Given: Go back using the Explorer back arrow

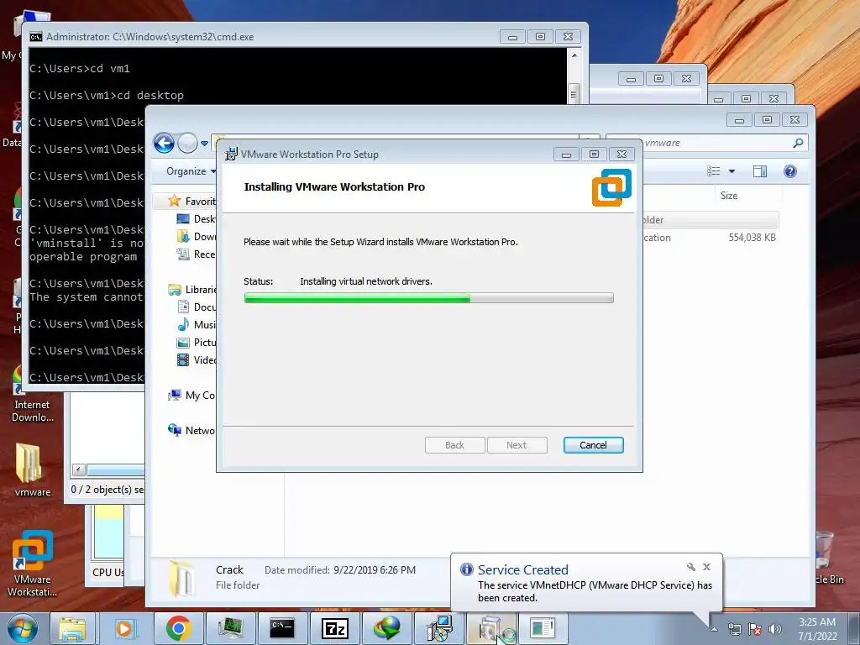Looking at the screenshot, I should pos(164,143).
